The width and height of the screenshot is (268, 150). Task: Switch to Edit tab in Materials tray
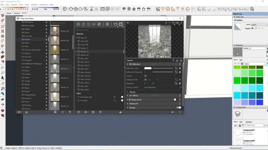coord(241,60)
